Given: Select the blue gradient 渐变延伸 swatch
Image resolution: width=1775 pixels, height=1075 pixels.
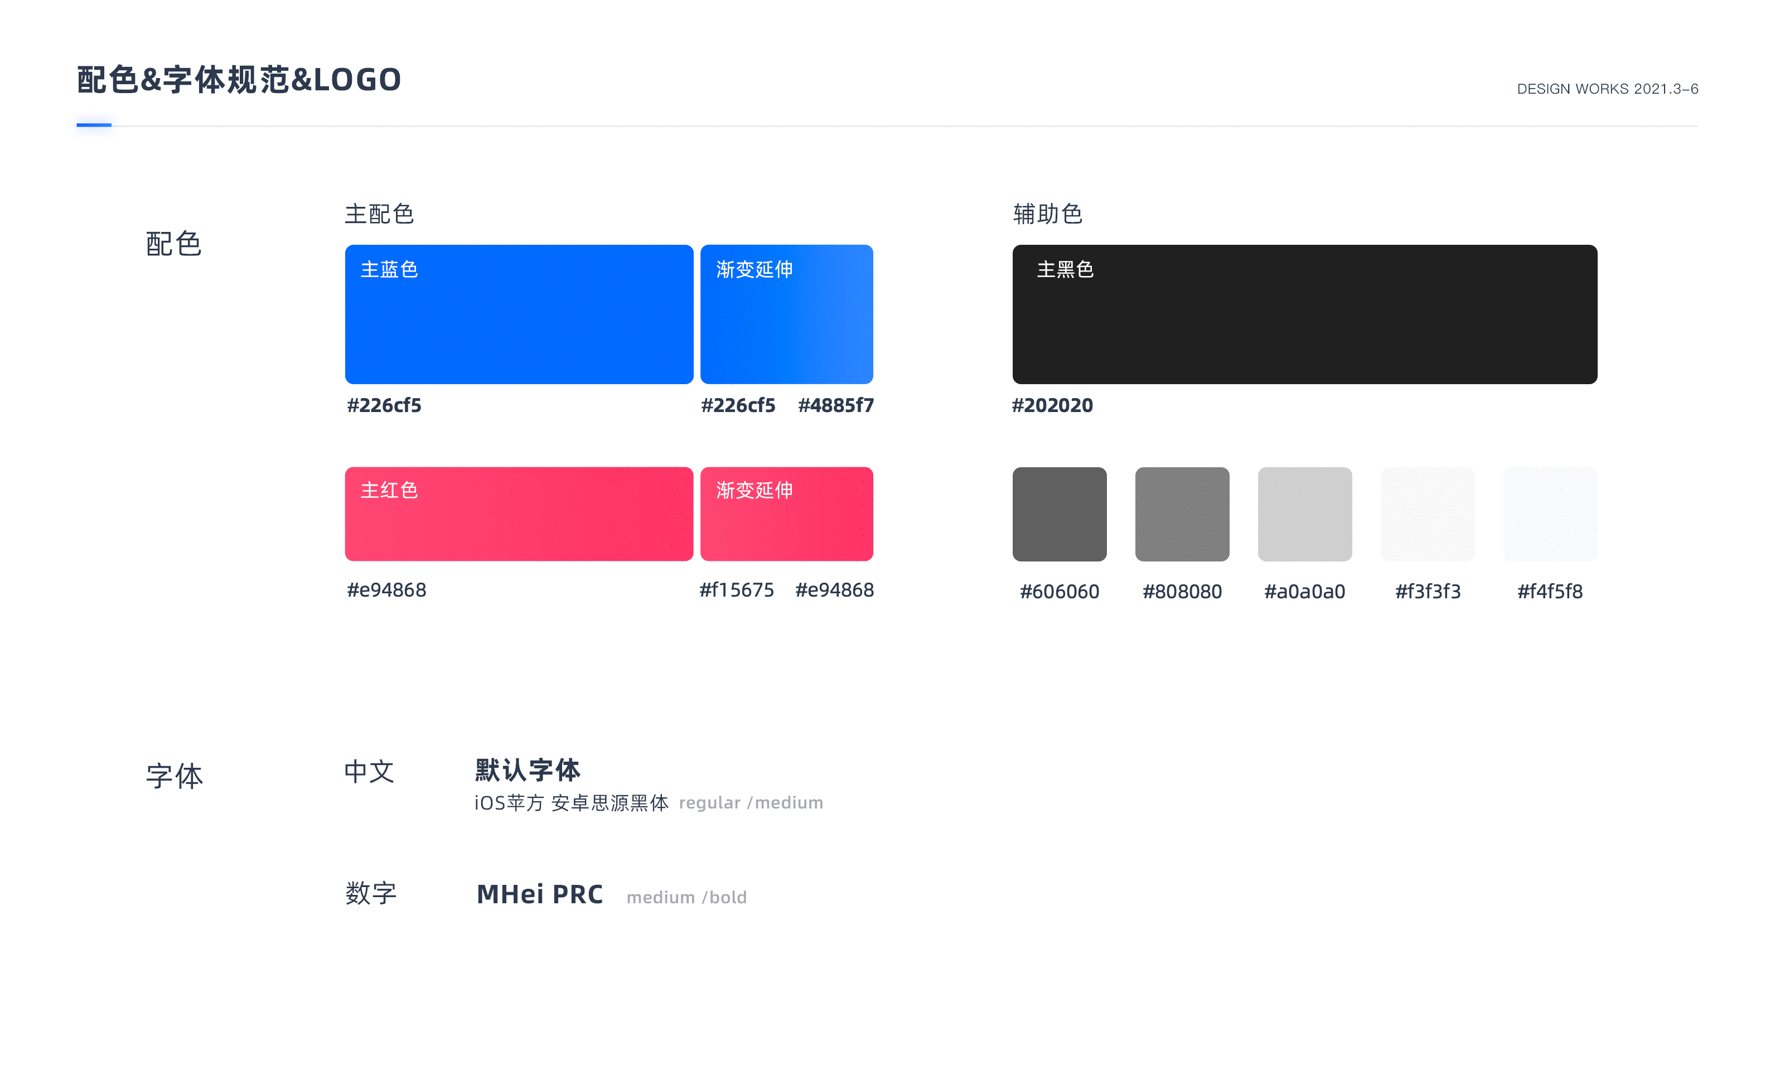Looking at the screenshot, I should pyautogui.click(x=787, y=314).
